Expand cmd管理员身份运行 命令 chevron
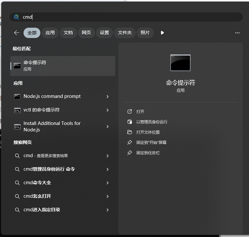249x237 pixels. (x=107, y=169)
